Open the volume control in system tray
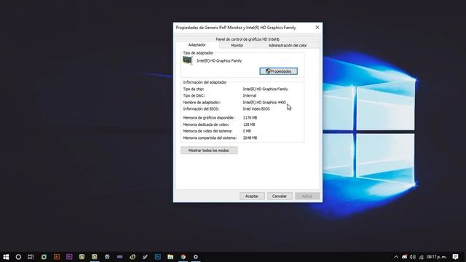Screen dimensions: 466x262 click(x=413, y=257)
